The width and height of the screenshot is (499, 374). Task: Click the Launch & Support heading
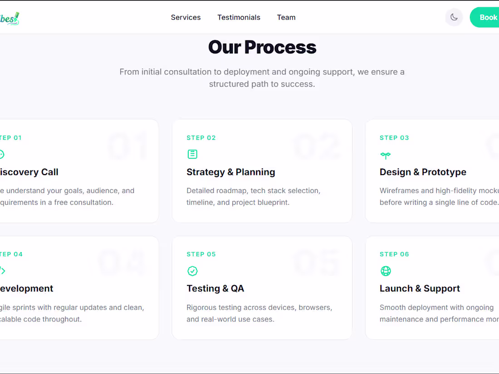click(420, 288)
